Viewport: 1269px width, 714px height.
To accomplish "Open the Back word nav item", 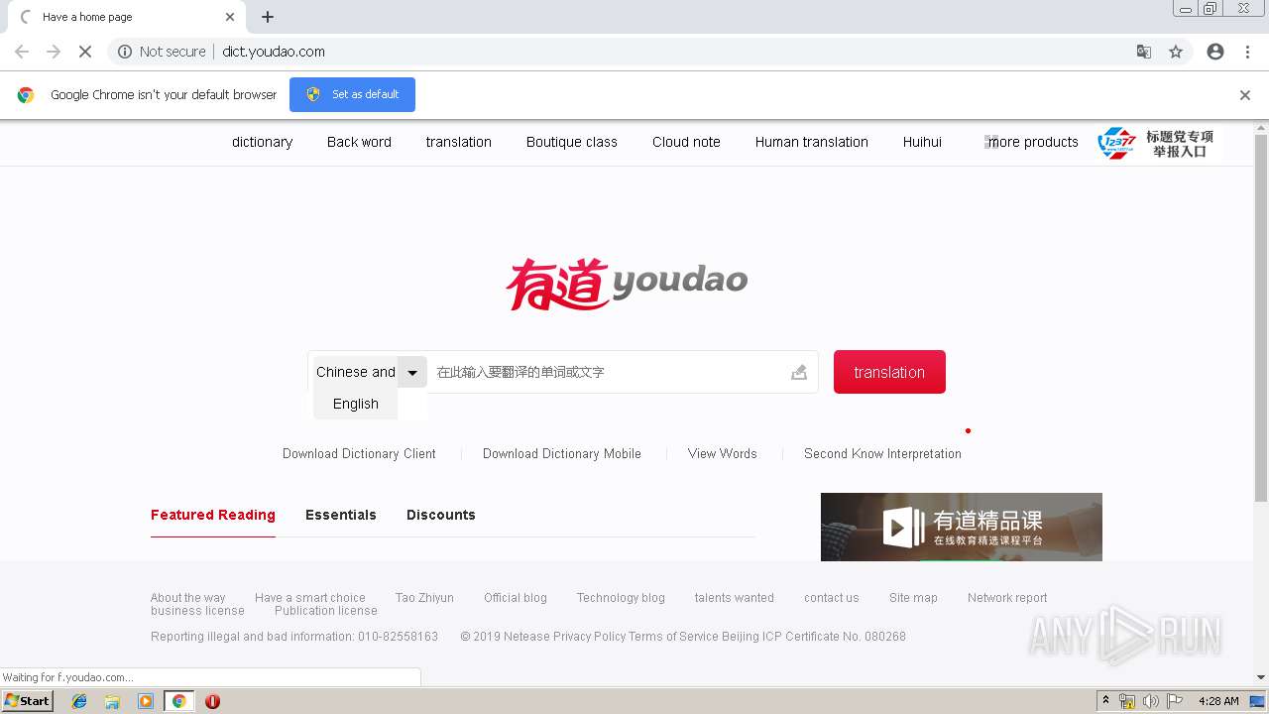I will [359, 142].
